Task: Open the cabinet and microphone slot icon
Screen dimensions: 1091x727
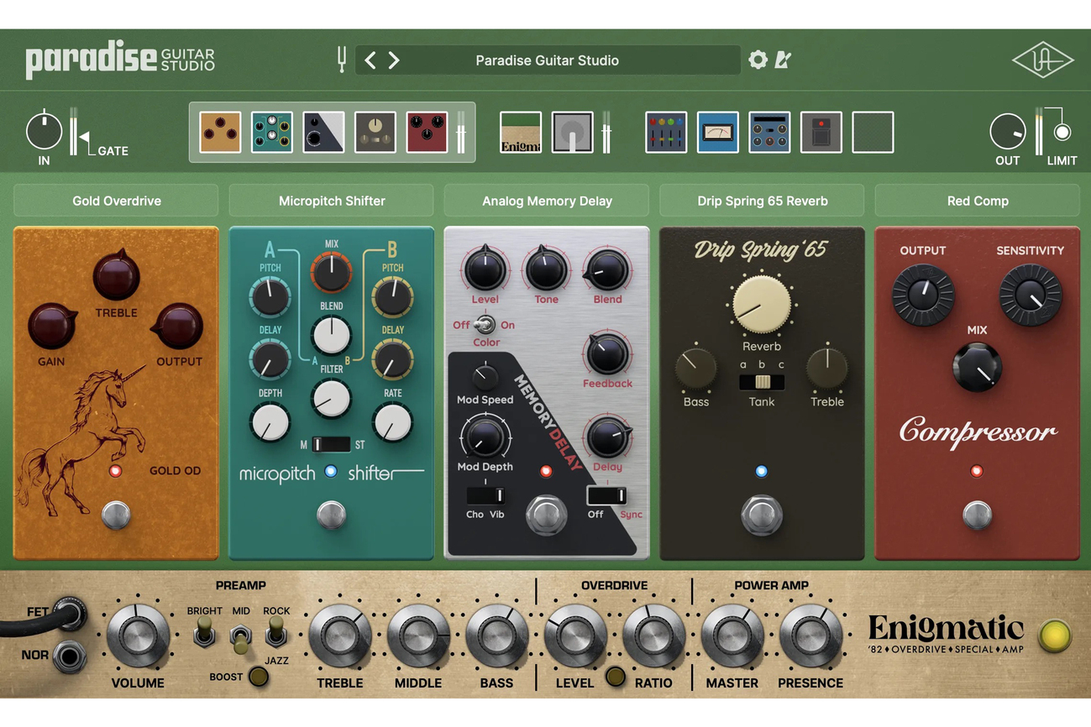Action: click(x=572, y=132)
